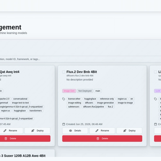Click the pencil icon in Flux.2 Rename button
This screenshot has height=161, width=161.
point(97,130)
